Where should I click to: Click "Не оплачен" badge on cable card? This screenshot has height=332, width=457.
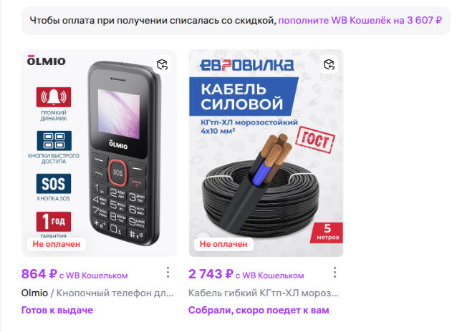[x=223, y=244]
